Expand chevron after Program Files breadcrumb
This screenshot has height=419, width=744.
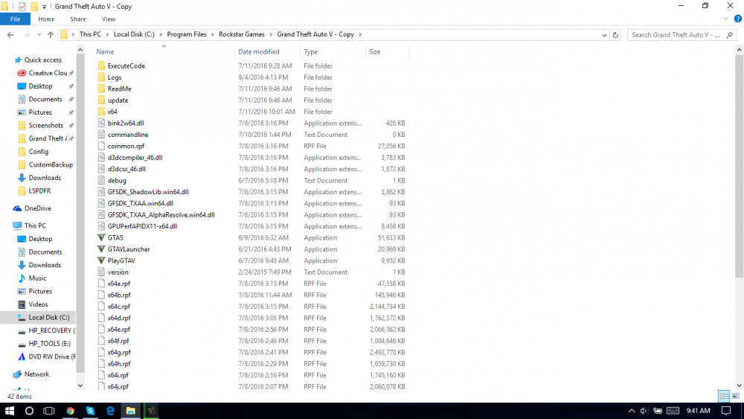click(213, 35)
